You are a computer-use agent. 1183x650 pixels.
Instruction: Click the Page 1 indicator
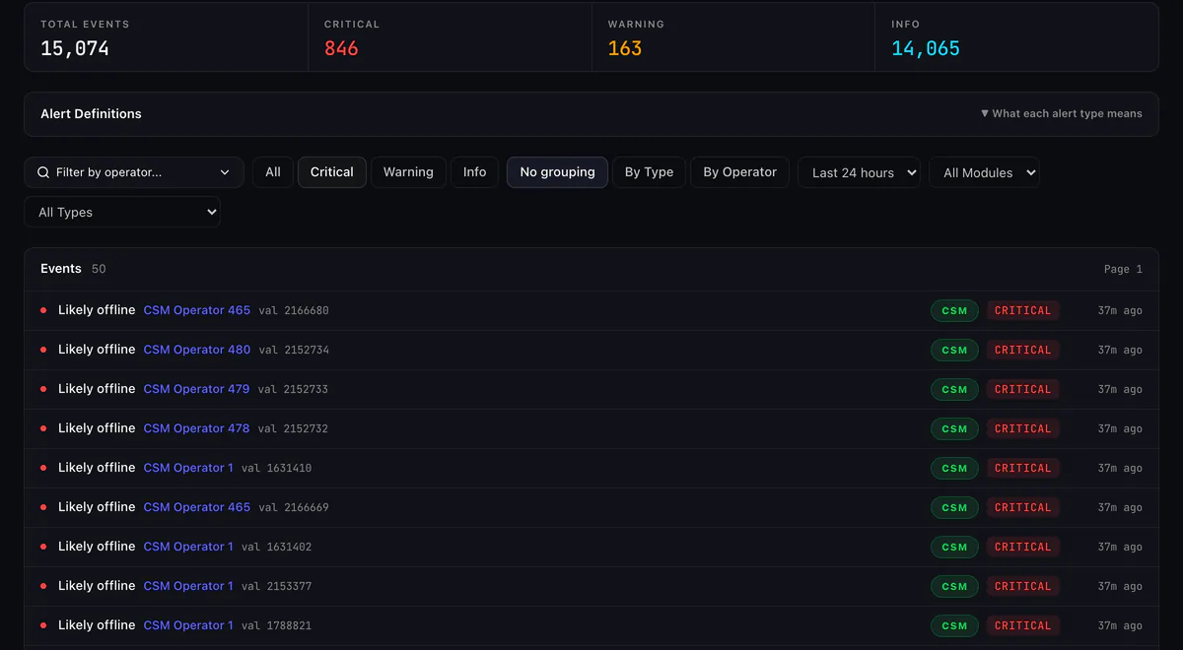click(x=1123, y=269)
